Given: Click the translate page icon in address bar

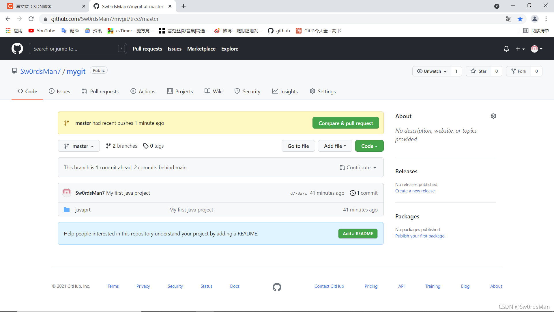Looking at the screenshot, I should point(508,19).
